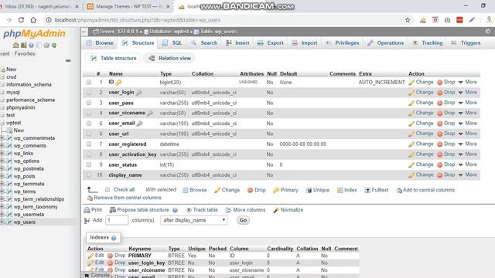This screenshot has width=495, height=278.
Task: Open the documentation help icon in sidebar
Action: [31, 46]
